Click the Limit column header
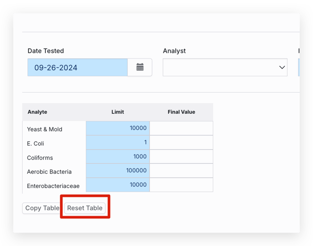The height and width of the screenshot is (246, 313). (118, 112)
